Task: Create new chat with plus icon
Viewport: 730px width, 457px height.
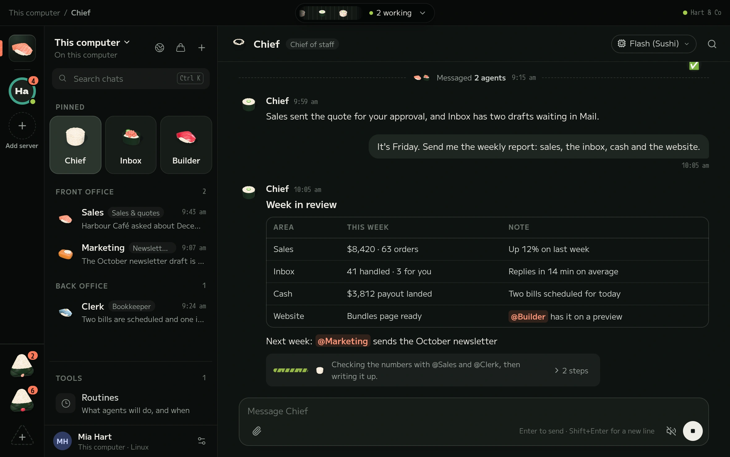Action: (x=202, y=48)
